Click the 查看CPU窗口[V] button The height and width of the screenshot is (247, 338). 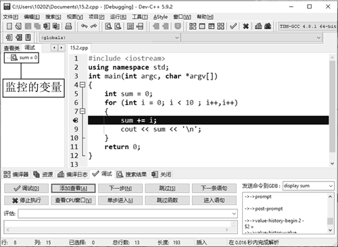pyautogui.click(x=73, y=200)
